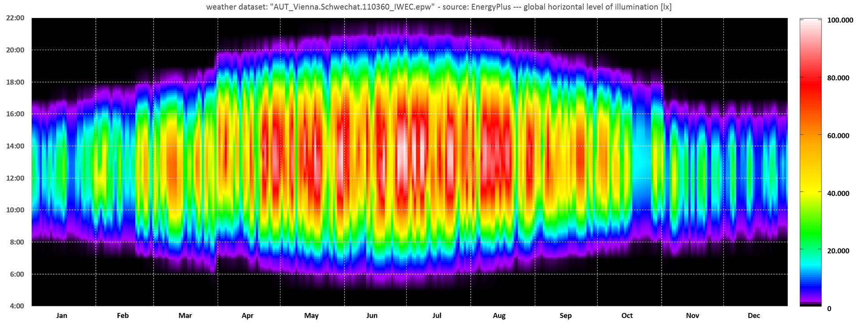Image resolution: width=860 pixels, height=326 pixels.
Task: Click the '0' color scale label
Action: (829, 309)
